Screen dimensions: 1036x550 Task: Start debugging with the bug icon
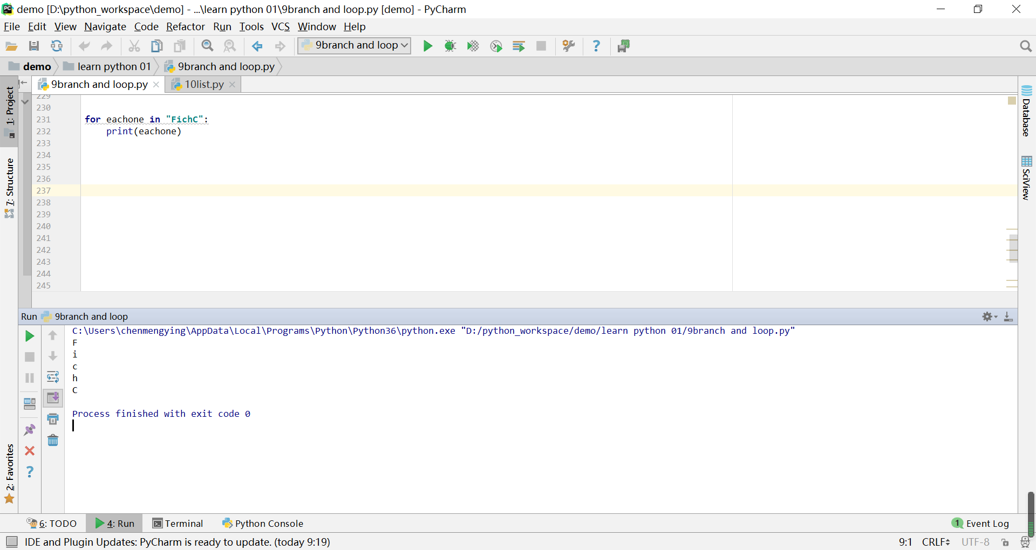coord(451,46)
